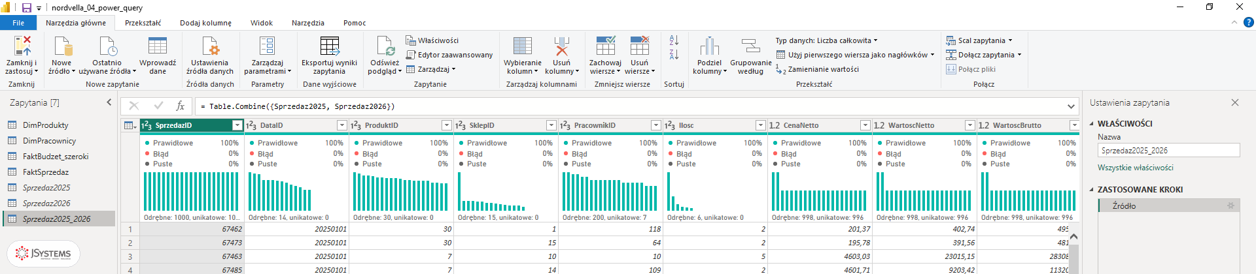Click Odśwież podgląd icon
This screenshot has width=1256, height=274.
[x=385, y=46]
